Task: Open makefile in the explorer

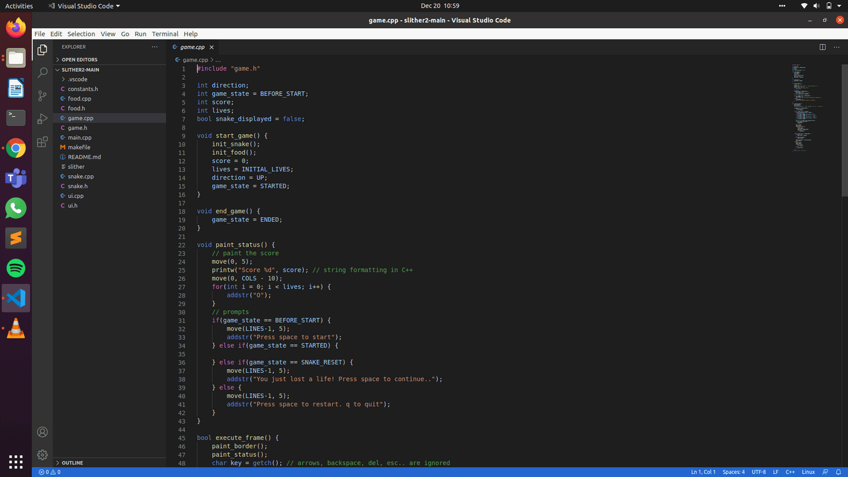Action: coord(110,147)
